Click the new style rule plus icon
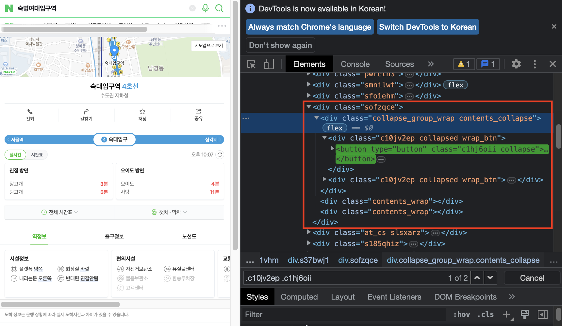562x326 pixels. [507, 314]
